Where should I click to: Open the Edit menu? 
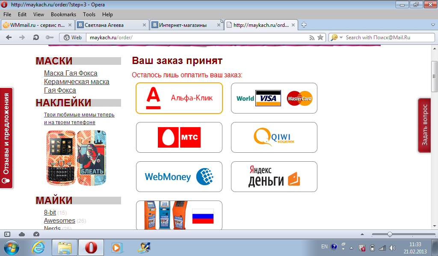(22, 15)
